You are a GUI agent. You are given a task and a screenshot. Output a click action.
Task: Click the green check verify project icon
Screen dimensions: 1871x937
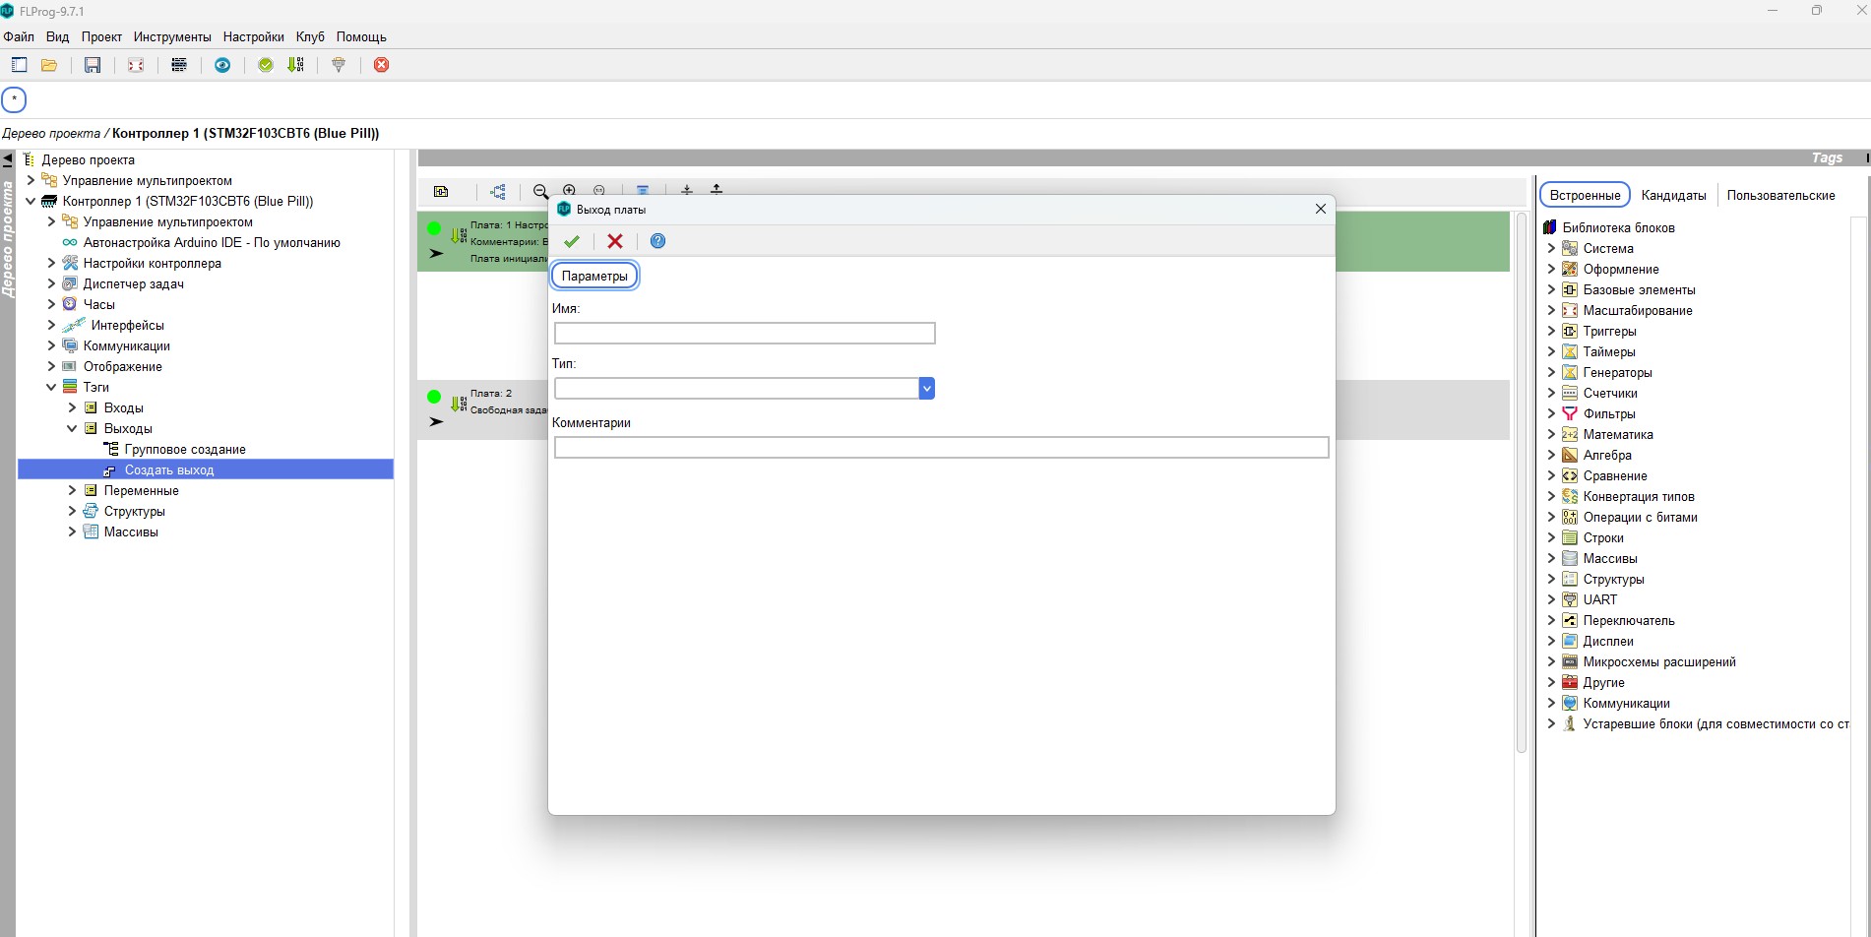click(x=266, y=65)
